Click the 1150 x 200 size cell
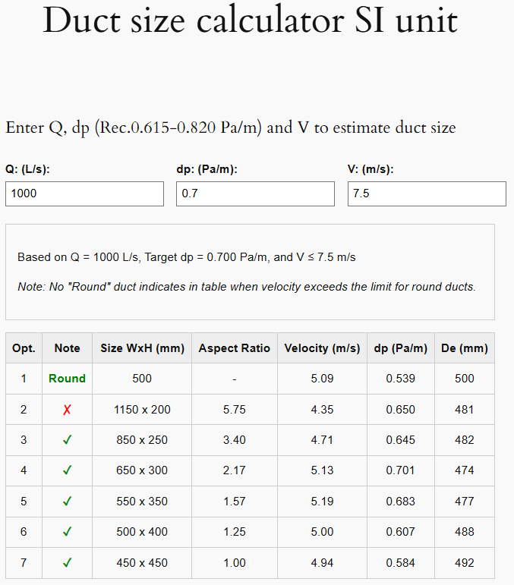The image size is (514, 585). coord(142,410)
